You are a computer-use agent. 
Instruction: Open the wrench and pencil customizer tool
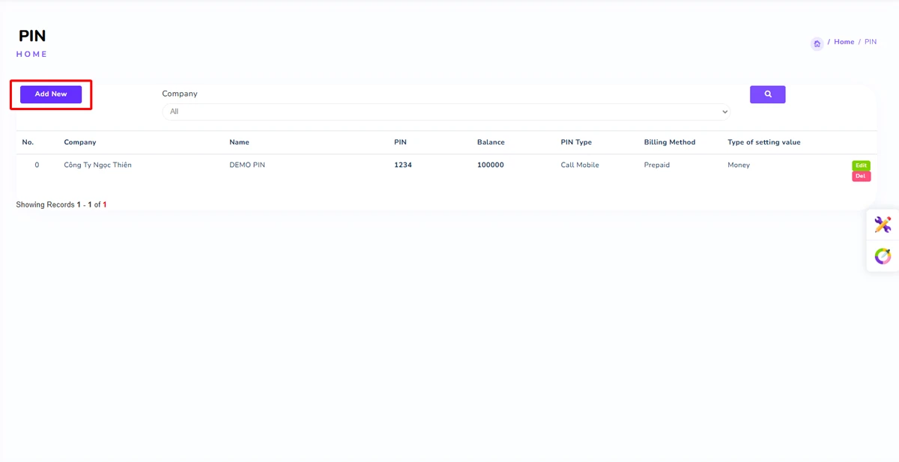click(x=883, y=225)
